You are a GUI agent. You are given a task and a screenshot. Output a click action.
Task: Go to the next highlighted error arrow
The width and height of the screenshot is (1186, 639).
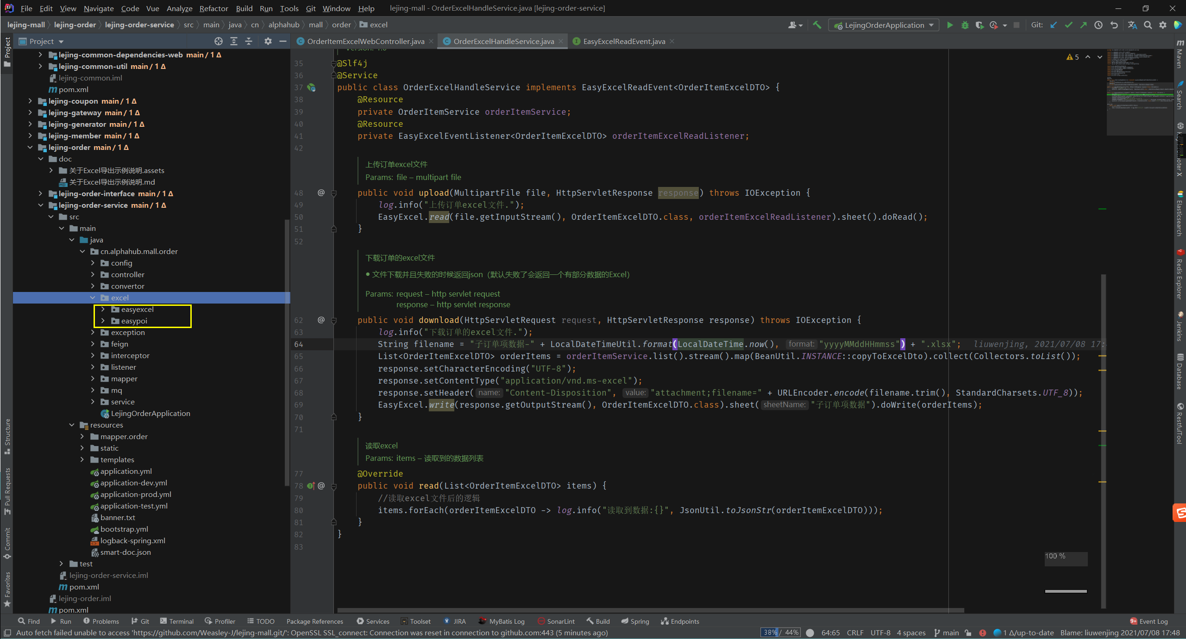pos(1100,57)
